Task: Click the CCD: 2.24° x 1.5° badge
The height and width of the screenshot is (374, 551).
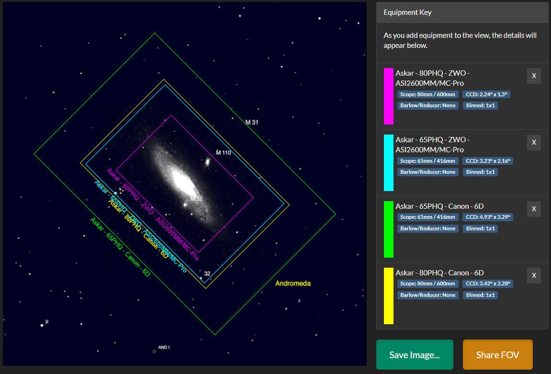Action: pyautogui.click(x=486, y=94)
